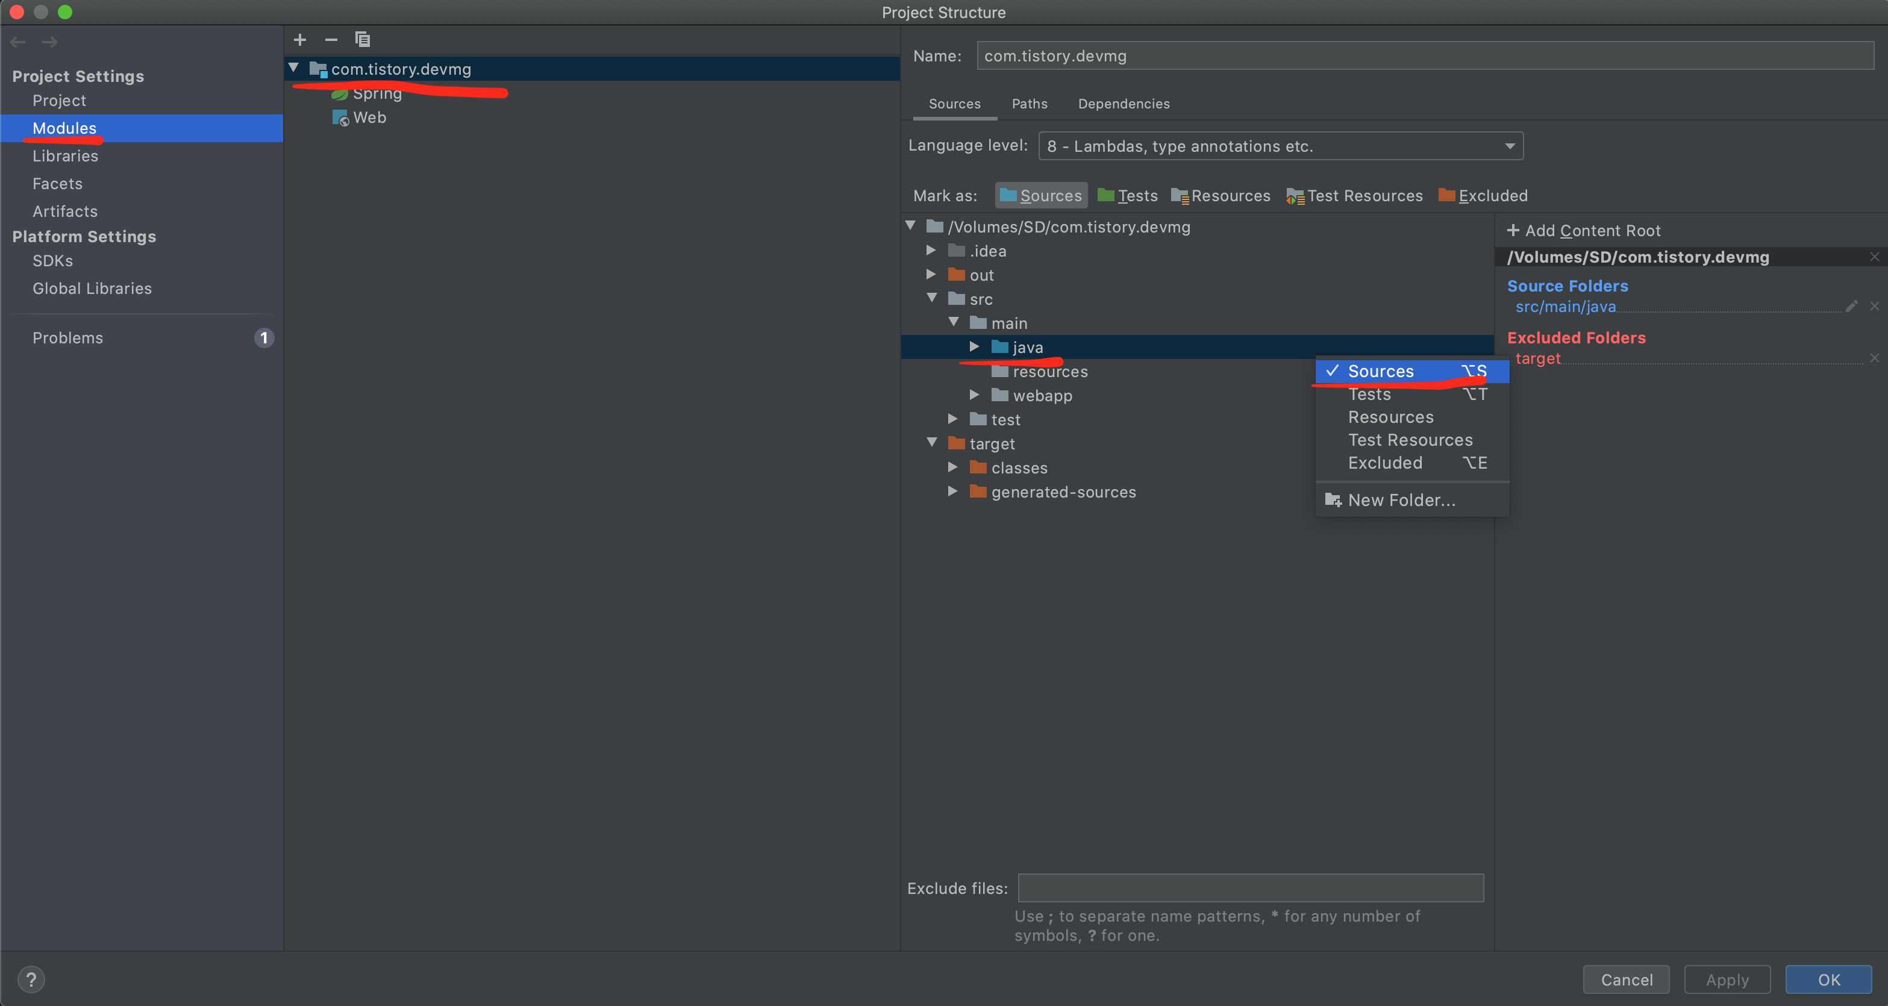The image size is (1888, 1006).
Task: Open the Language level dropdown
Action: [1280, 146]
